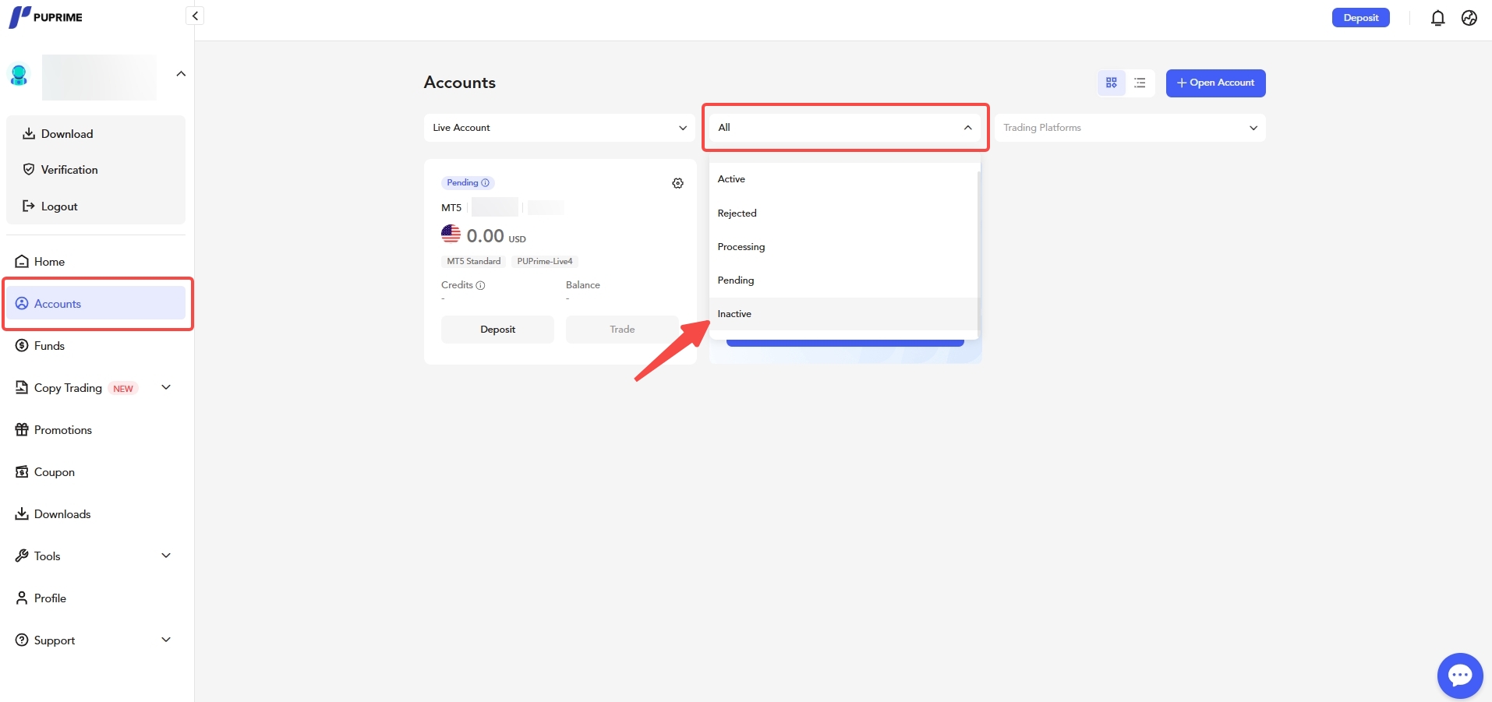The image size is (1492, 702).
Task: Click the Credits info icon
Action: (480, 285)
